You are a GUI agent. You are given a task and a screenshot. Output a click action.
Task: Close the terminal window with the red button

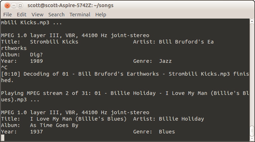tap(7, 5)
